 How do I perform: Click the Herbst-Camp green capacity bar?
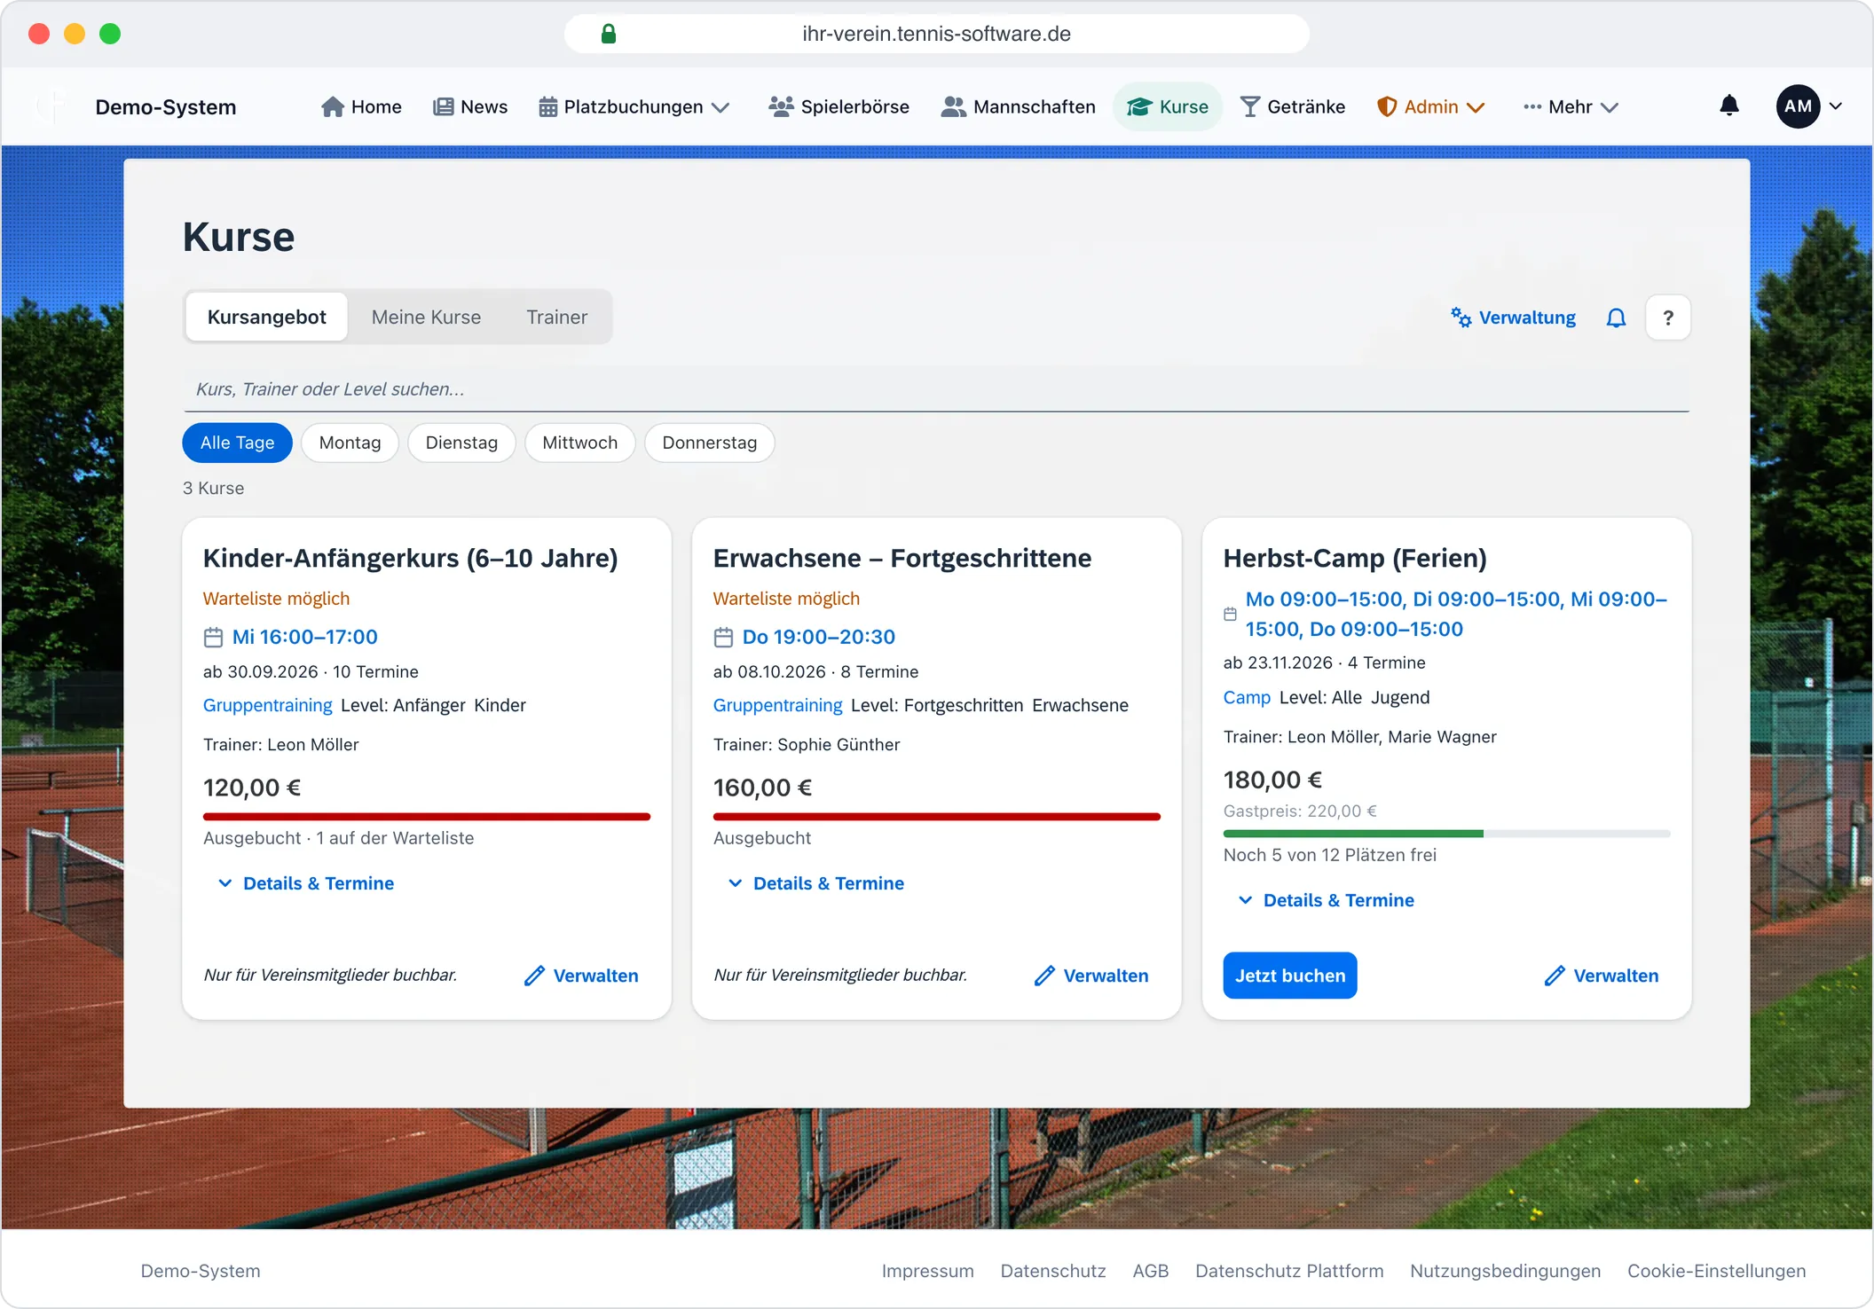(x=1446, y=834)
